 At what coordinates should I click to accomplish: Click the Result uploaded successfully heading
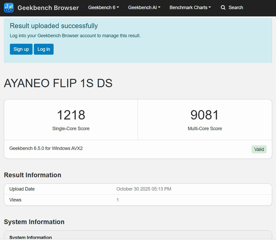54,26
